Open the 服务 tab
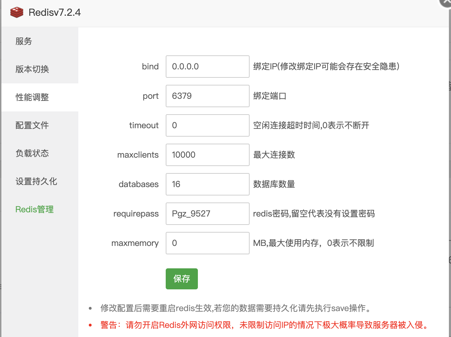Viewport: 451px width, 337px height. click(40, 41)
